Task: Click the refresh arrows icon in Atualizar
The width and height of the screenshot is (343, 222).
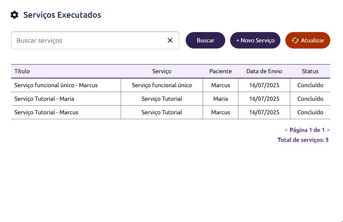Action: point(295,40)
